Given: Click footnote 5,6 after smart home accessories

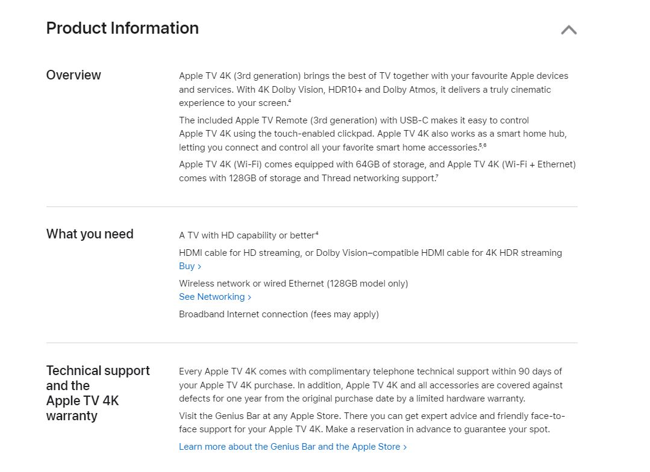Looking at the screenshot, I should coord(483,145).
